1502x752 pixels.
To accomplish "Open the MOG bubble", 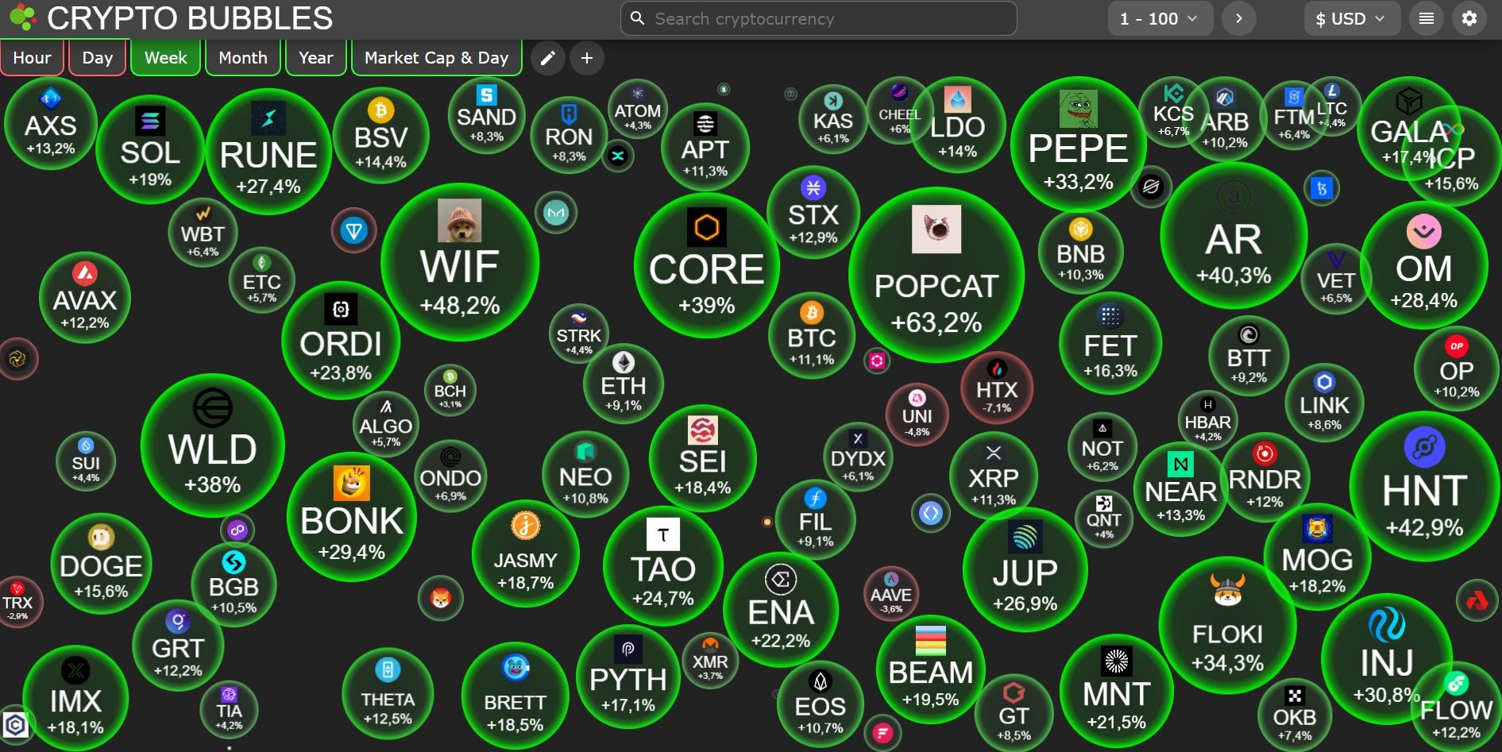I will tap(1317, 557).
